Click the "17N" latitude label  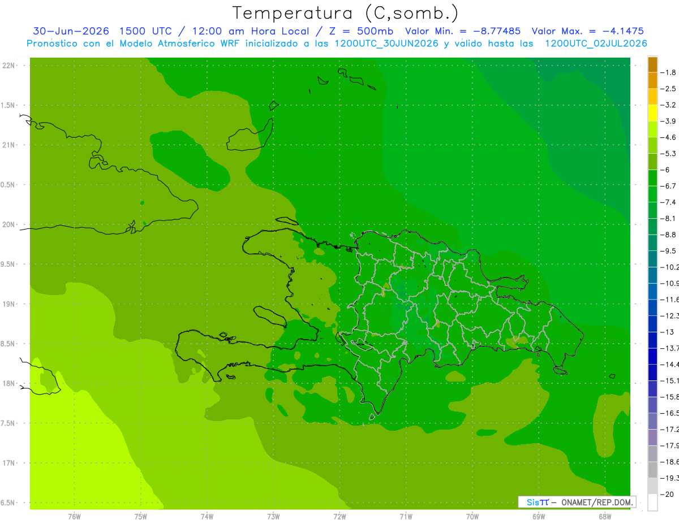point(9,464)
